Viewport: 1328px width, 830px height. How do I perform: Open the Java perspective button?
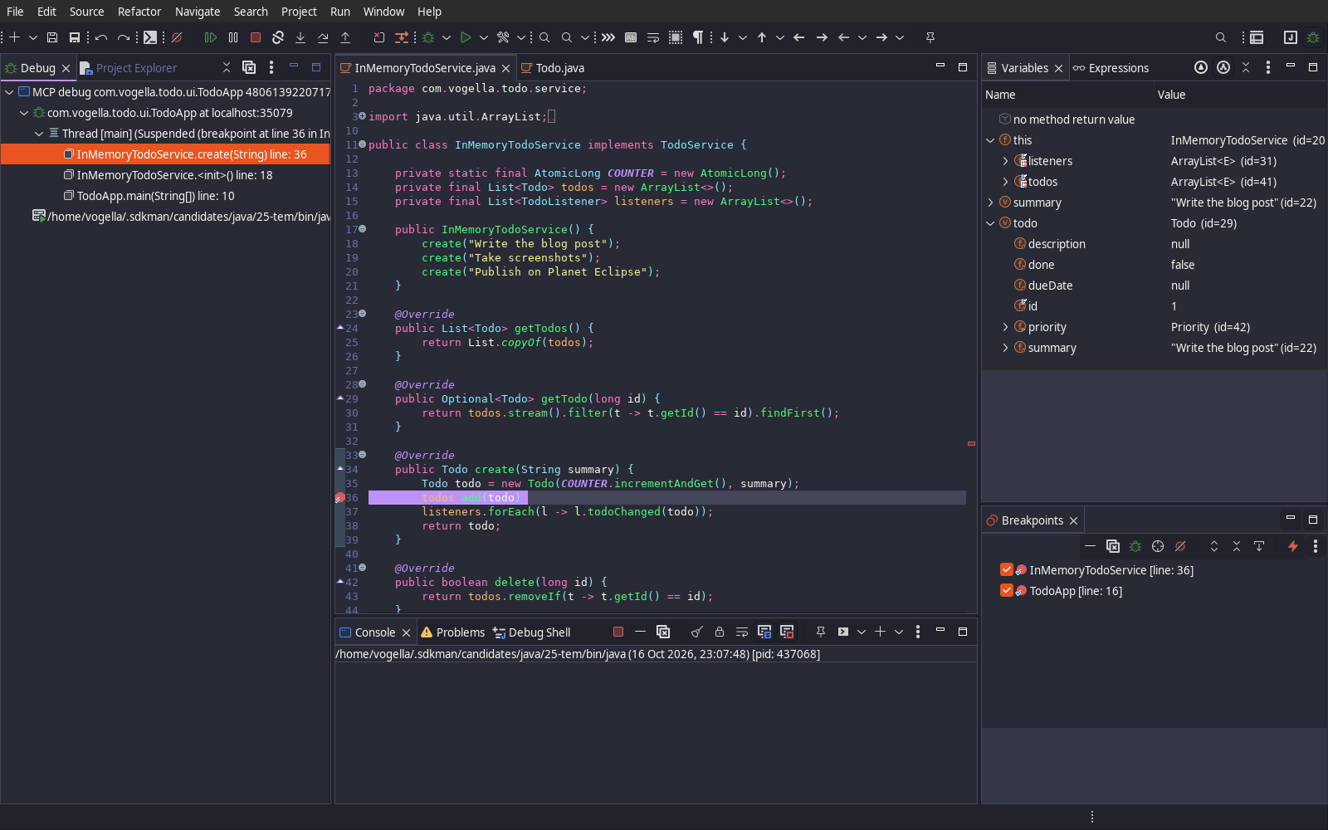point(1290,37)
